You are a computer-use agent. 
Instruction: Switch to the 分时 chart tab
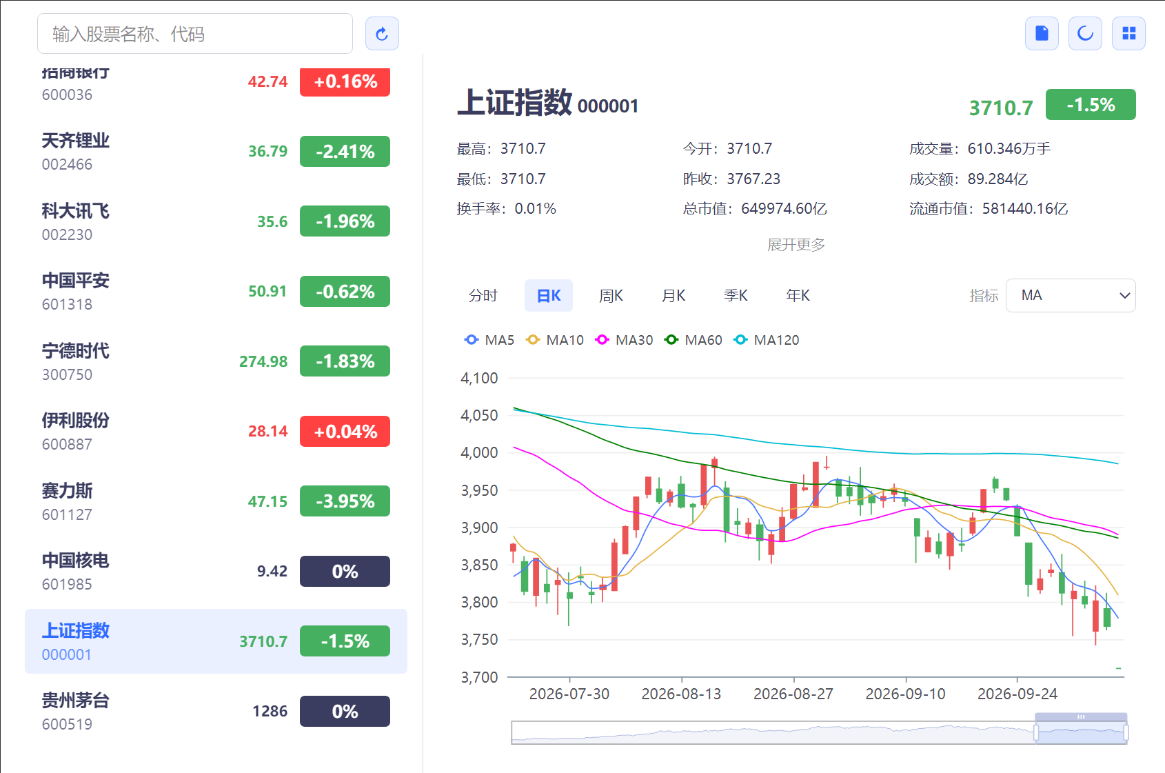(x=483, y=296)
